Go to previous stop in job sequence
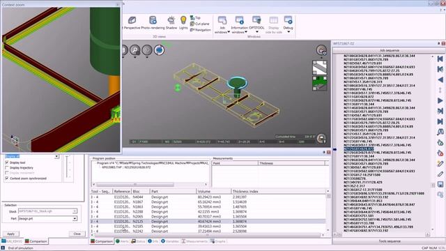This screenshot has width=446, height=251. point(440,69)
